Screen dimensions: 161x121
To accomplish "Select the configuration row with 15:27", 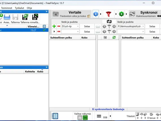I will coord(24,30).
